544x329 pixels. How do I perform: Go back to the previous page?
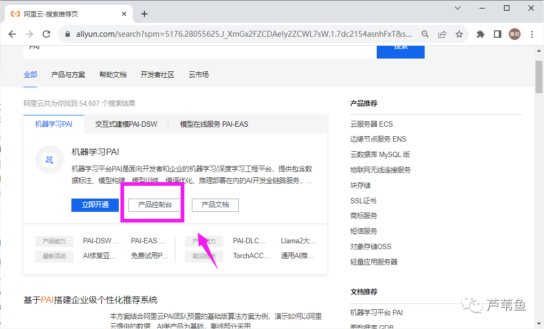click(x=12, y=34)
